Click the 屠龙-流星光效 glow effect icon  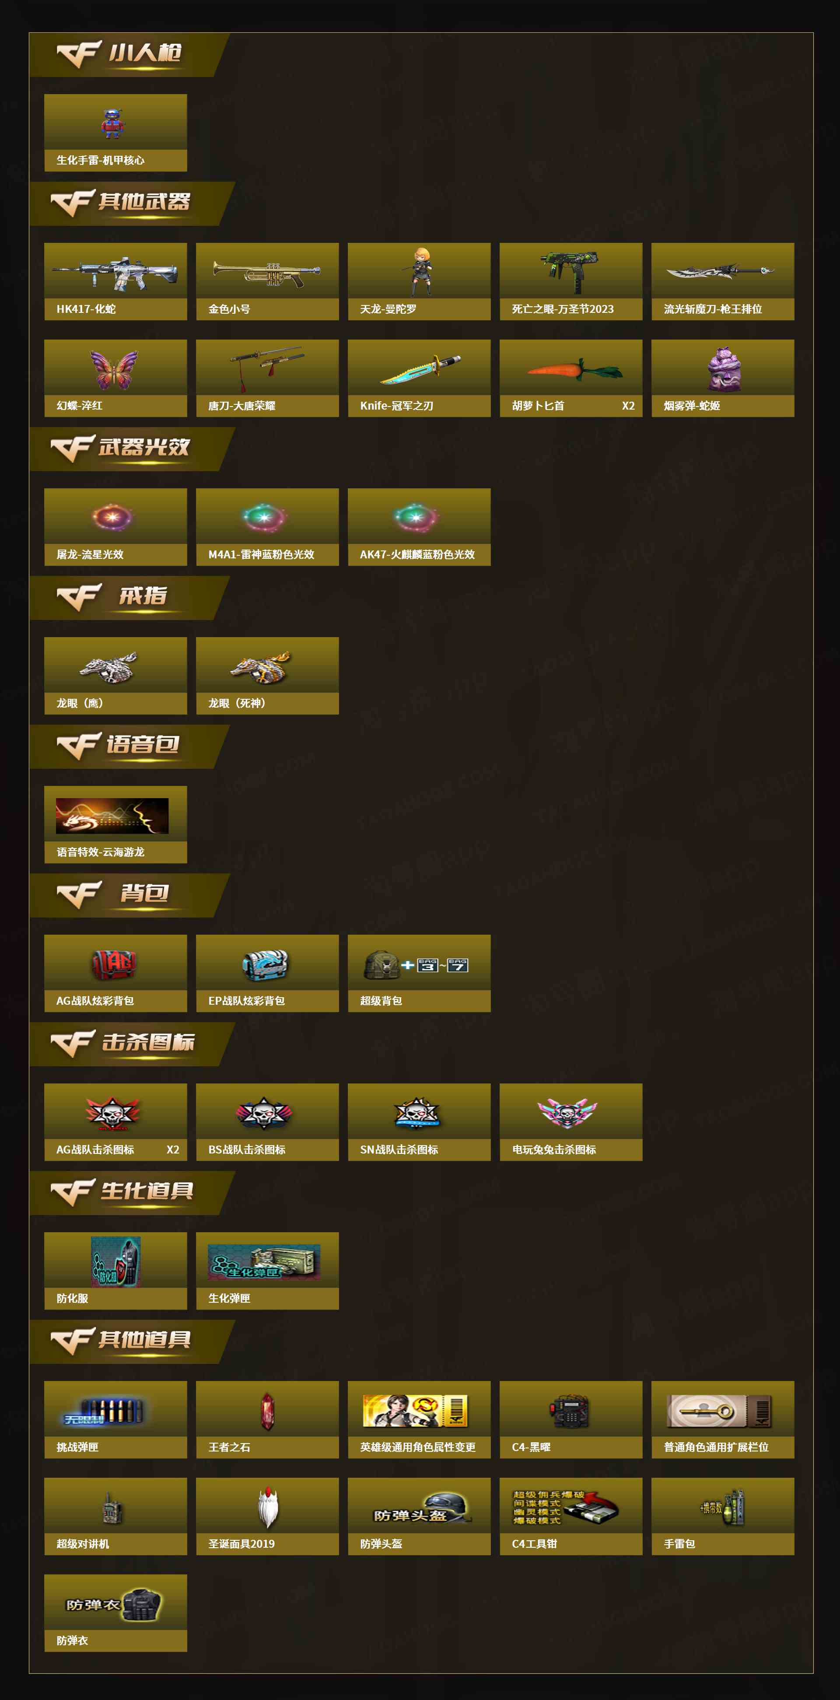112,517
